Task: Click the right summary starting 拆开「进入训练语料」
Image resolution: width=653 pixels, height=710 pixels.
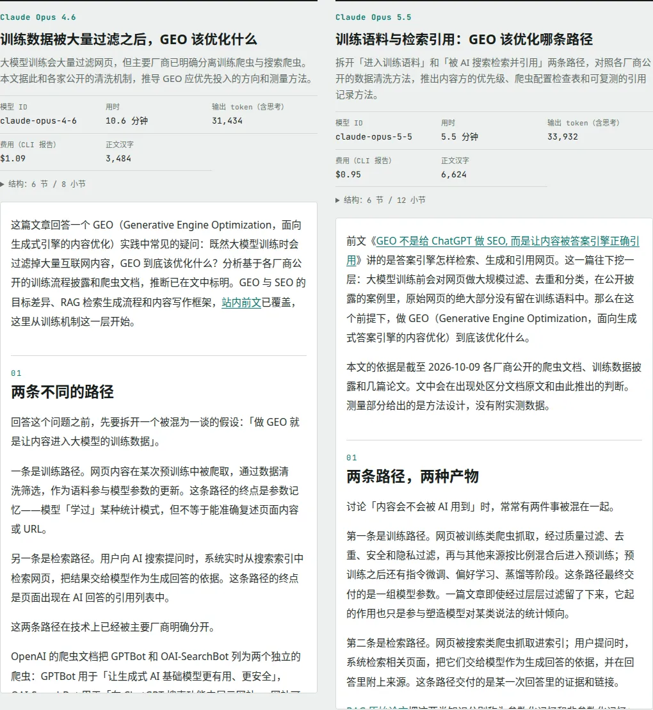Action: pos(493,79)
